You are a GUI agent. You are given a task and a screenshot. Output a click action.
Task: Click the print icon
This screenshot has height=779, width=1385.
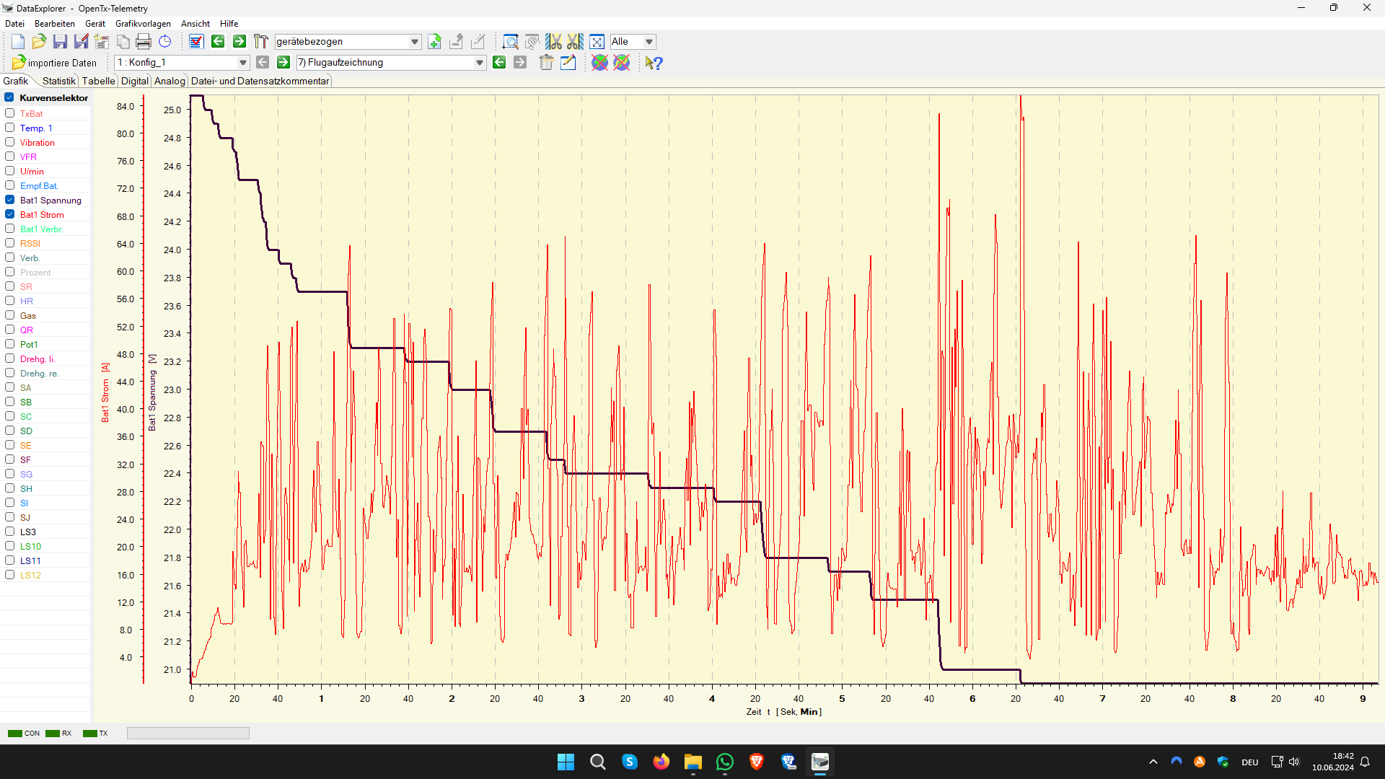(144, 42)
